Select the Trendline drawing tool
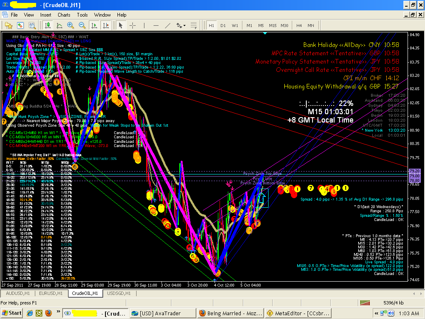This screenshot has width=425, height=319. pos(167,25)
